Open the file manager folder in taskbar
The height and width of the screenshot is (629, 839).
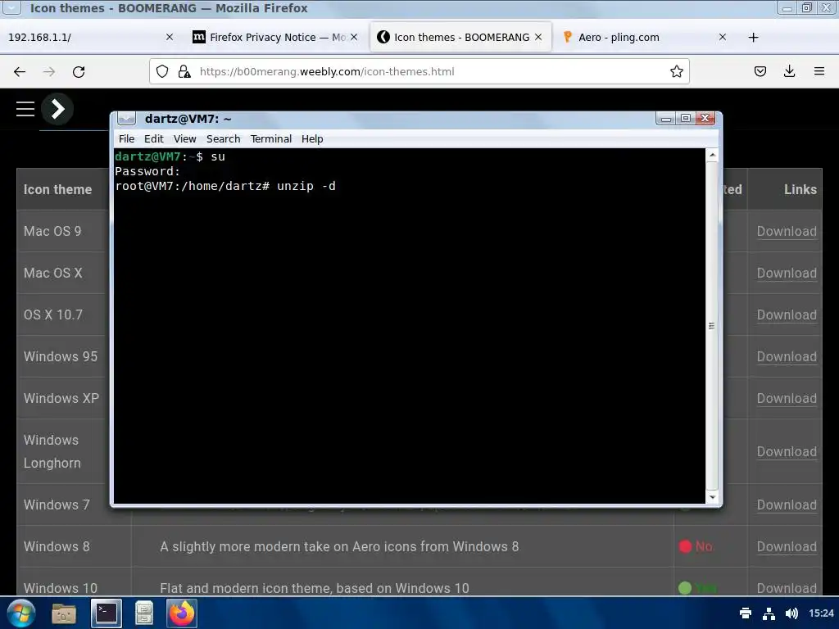pyautogui.click(x=63, y=613)
